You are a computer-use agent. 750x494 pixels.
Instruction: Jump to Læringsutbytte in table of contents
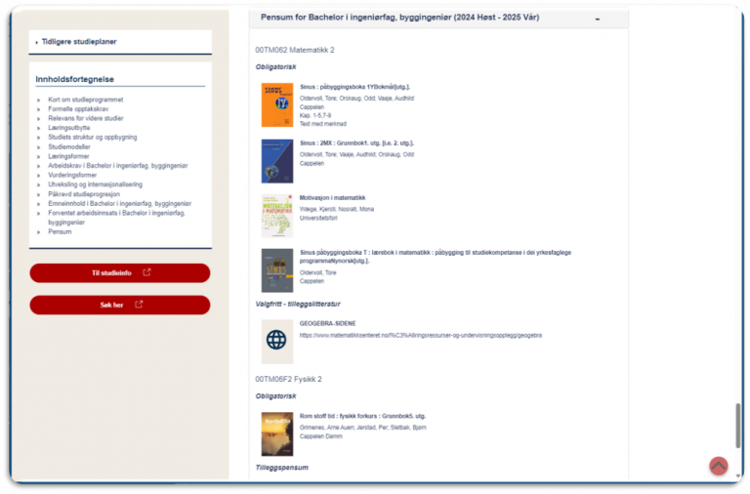click(68, 128)
